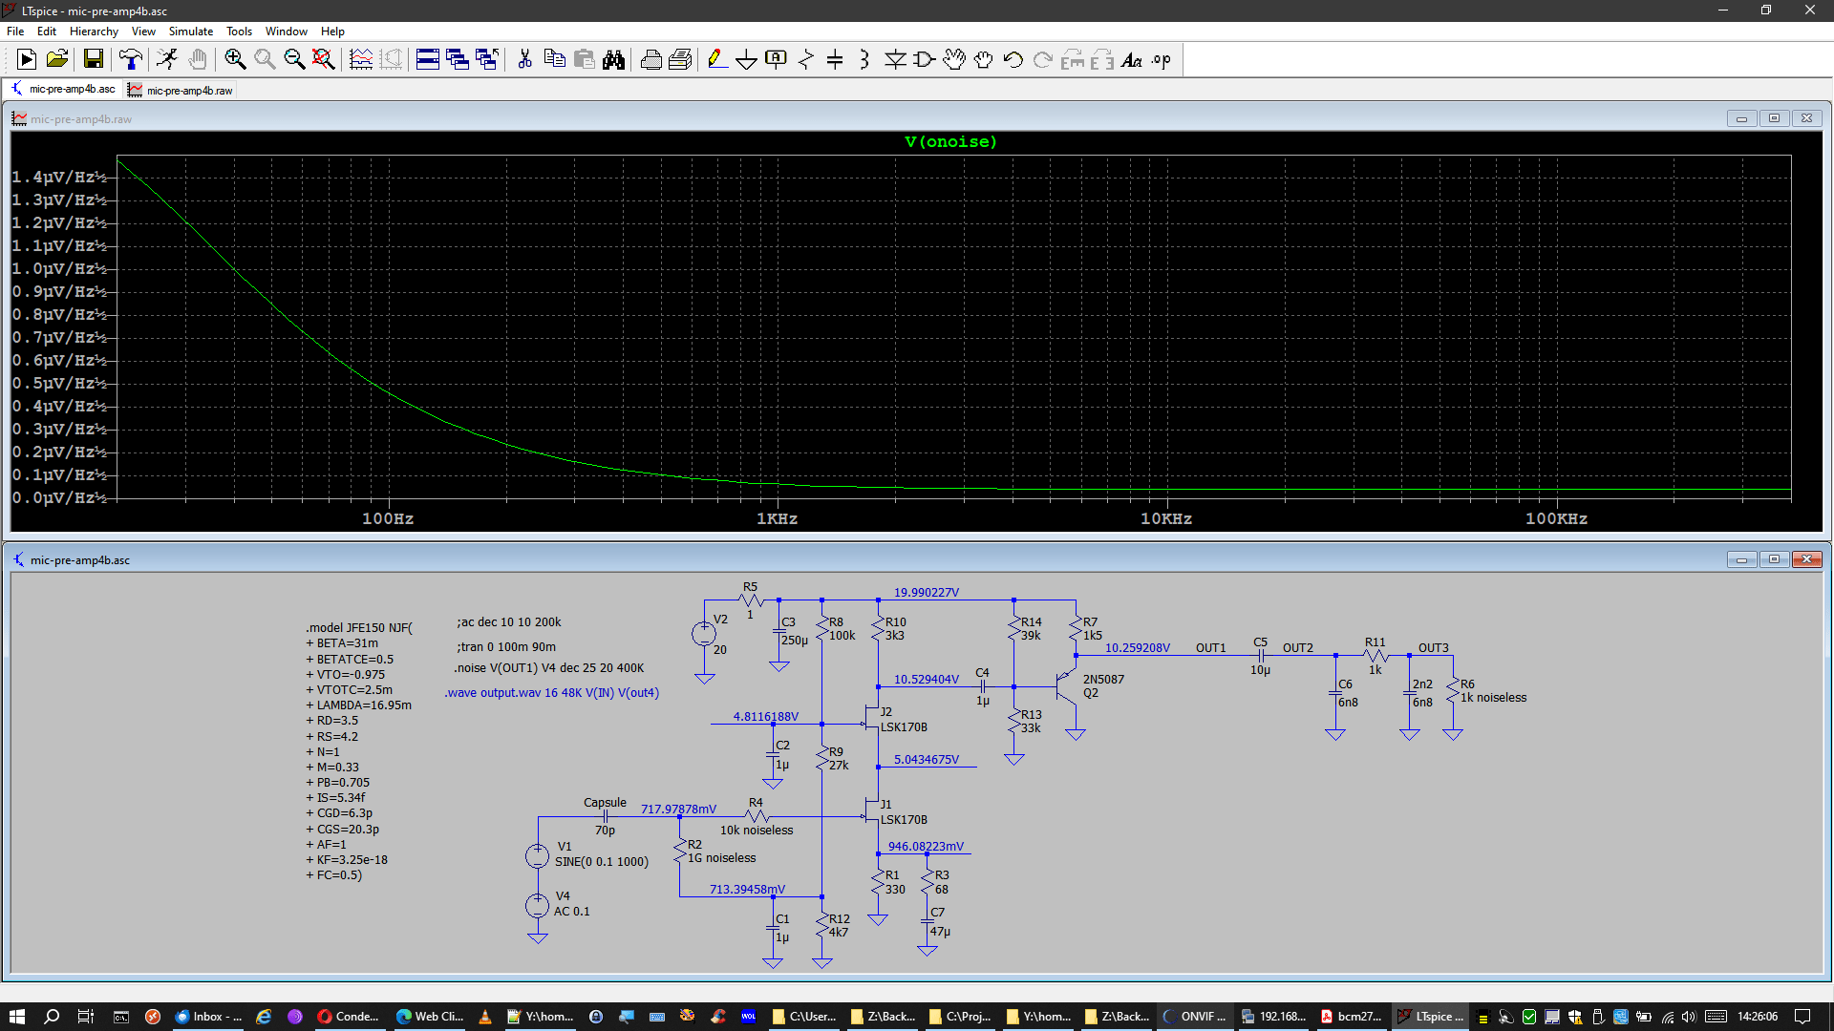Open the Window menu

(x=286, y=31)
